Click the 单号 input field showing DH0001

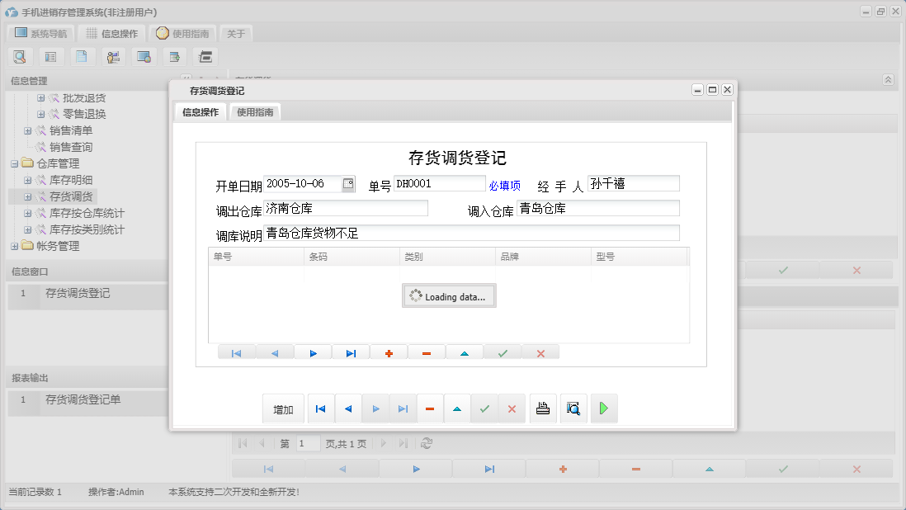440,183
